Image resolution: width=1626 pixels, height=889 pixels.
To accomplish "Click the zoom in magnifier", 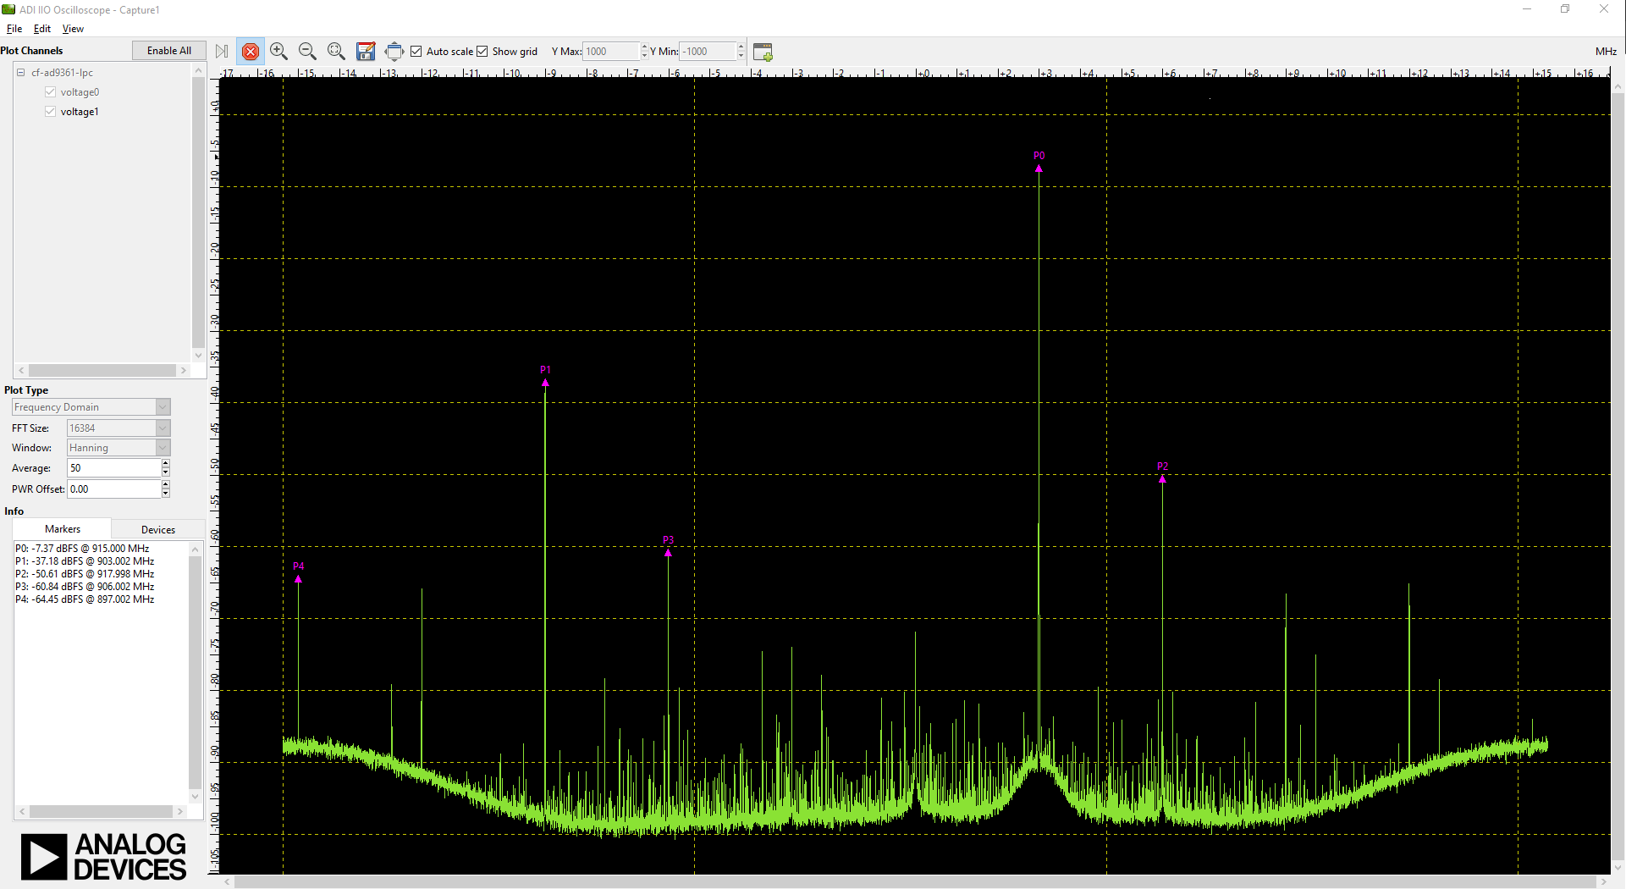I will point(278,52).
